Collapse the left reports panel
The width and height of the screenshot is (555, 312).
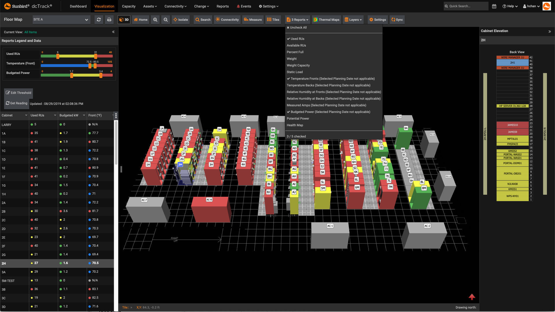[x=113, y=32]
